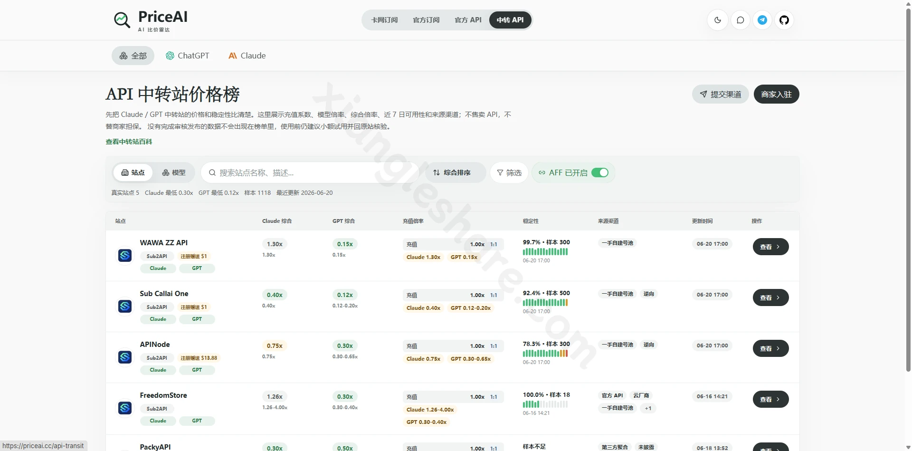Switch to 模型 view

coord(174,173)
